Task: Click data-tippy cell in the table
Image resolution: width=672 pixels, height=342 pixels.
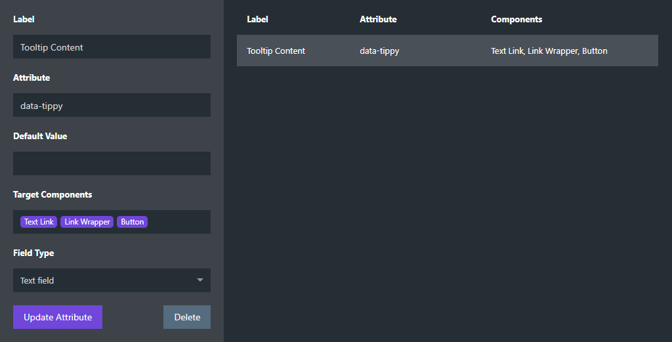Action: click(379, 51)
